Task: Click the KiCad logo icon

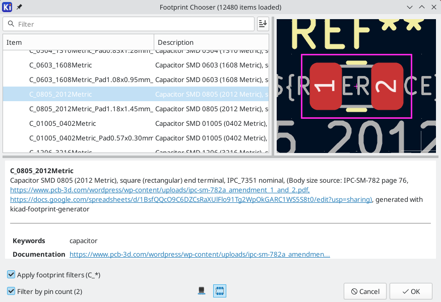Action: pos(7,7)
